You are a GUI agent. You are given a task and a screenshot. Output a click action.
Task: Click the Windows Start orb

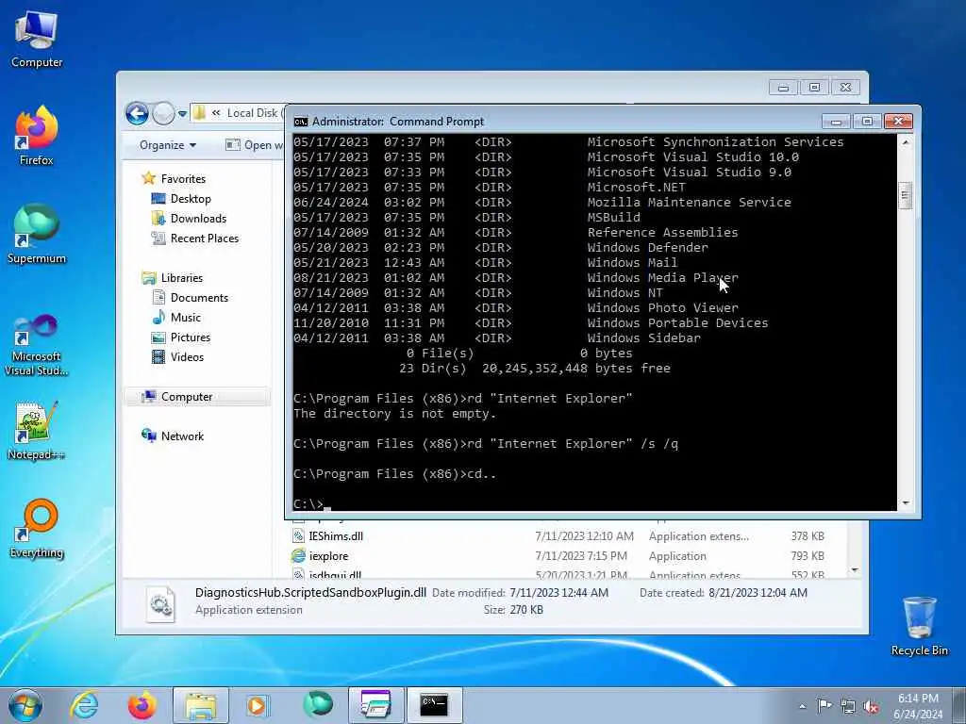click(25, 705)
